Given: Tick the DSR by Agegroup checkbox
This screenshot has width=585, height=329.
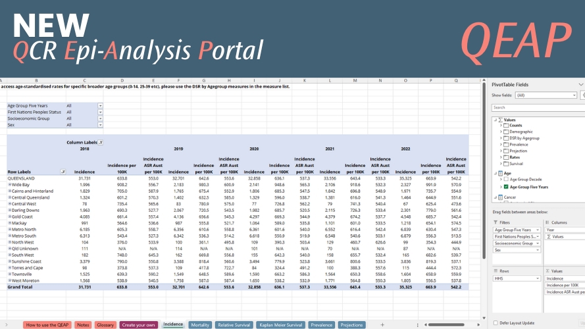Looking at the screenshot, I should 506,138.
